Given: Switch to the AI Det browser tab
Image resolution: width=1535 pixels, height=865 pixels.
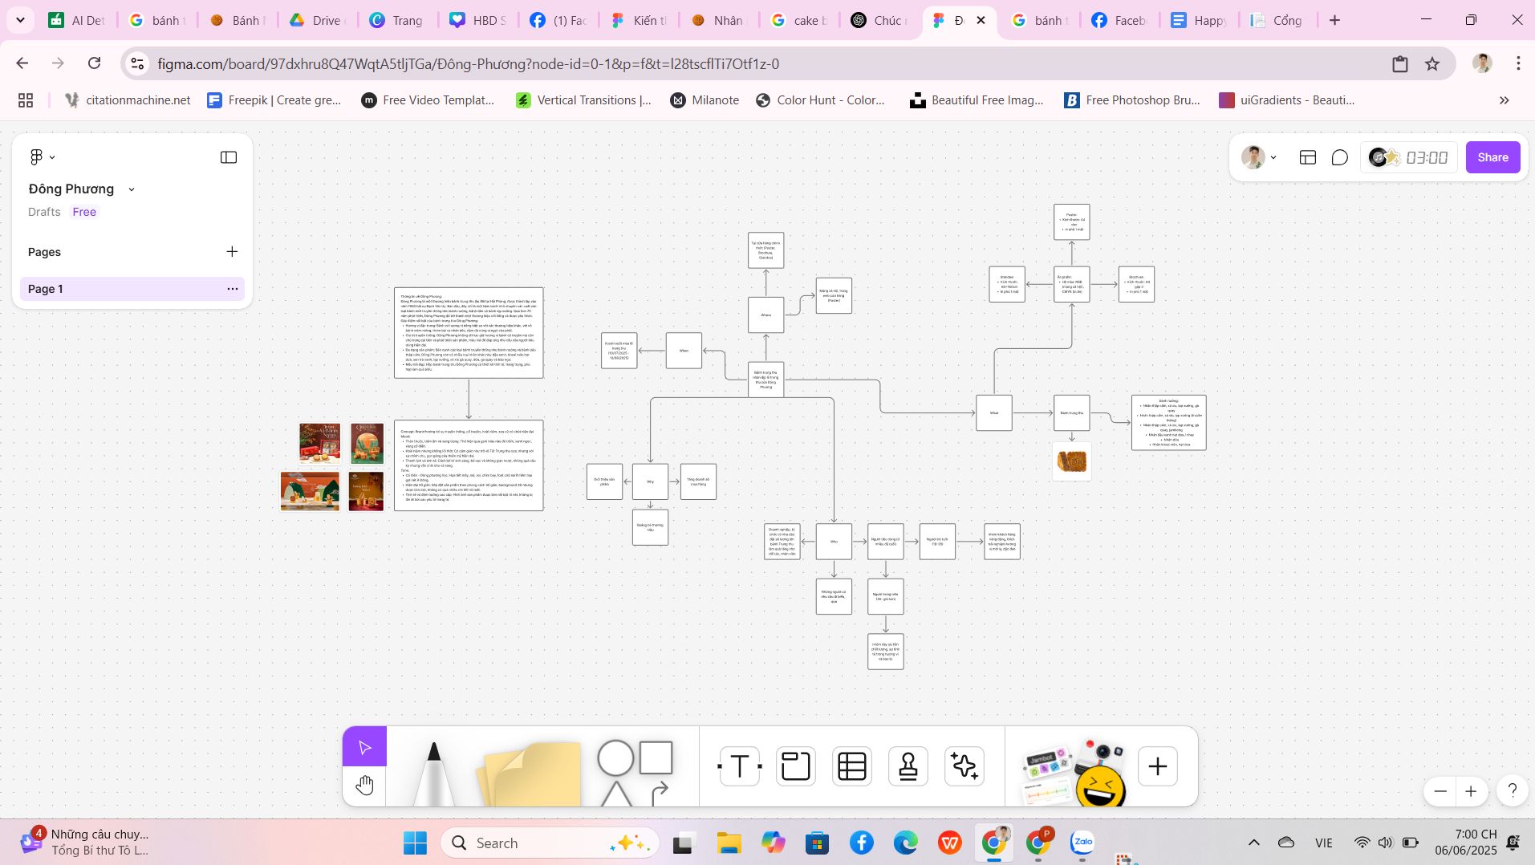Looking at the screenshot, I should click(x=78, y=20).
